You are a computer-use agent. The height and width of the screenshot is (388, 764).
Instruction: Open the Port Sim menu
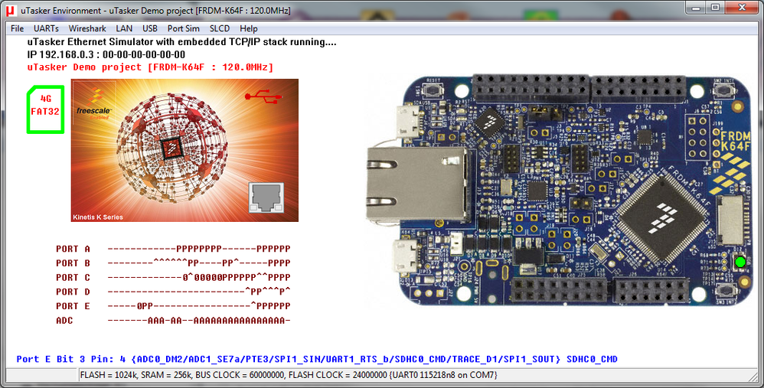183,28
